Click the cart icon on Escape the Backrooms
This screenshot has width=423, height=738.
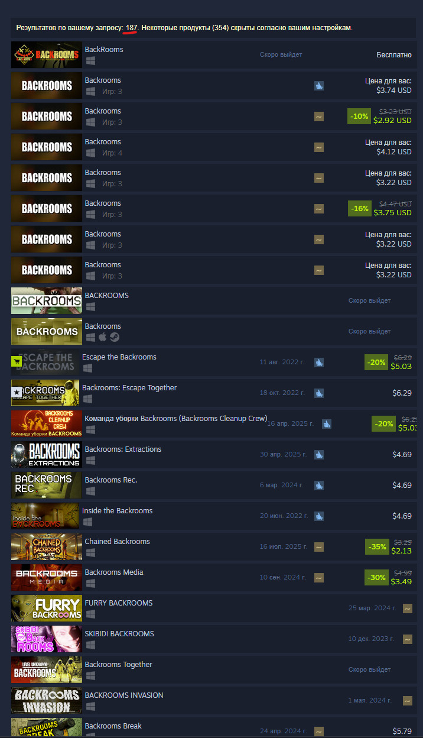click(17, 362)
